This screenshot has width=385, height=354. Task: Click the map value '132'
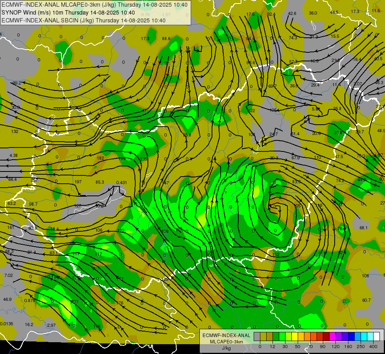pyautogui.click(x=15, y=131)
